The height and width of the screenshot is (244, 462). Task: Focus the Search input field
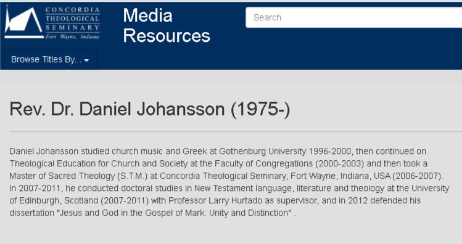353,17
